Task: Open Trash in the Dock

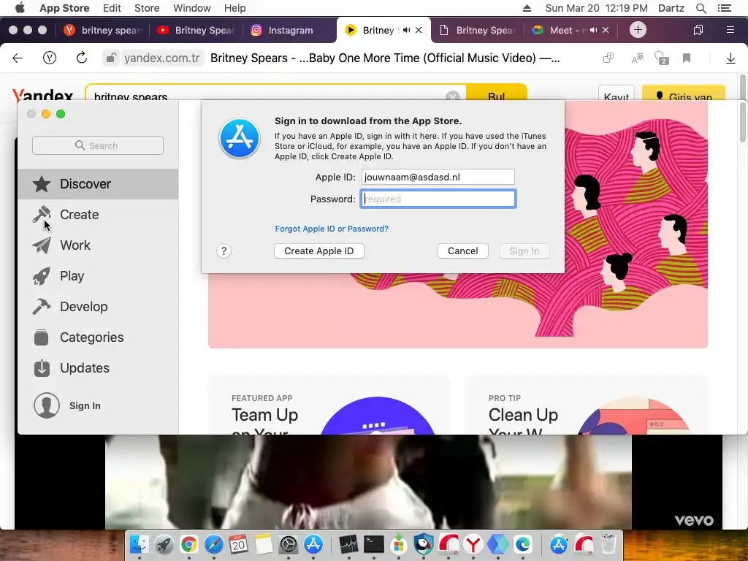Action: (608, 544)
